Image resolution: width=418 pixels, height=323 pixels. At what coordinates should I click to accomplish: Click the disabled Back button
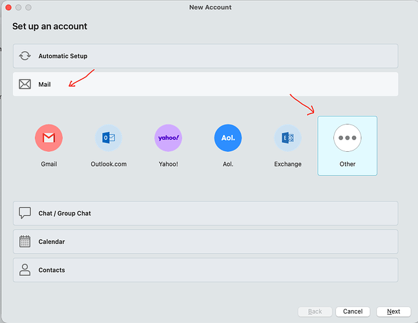tap(315, 311)
